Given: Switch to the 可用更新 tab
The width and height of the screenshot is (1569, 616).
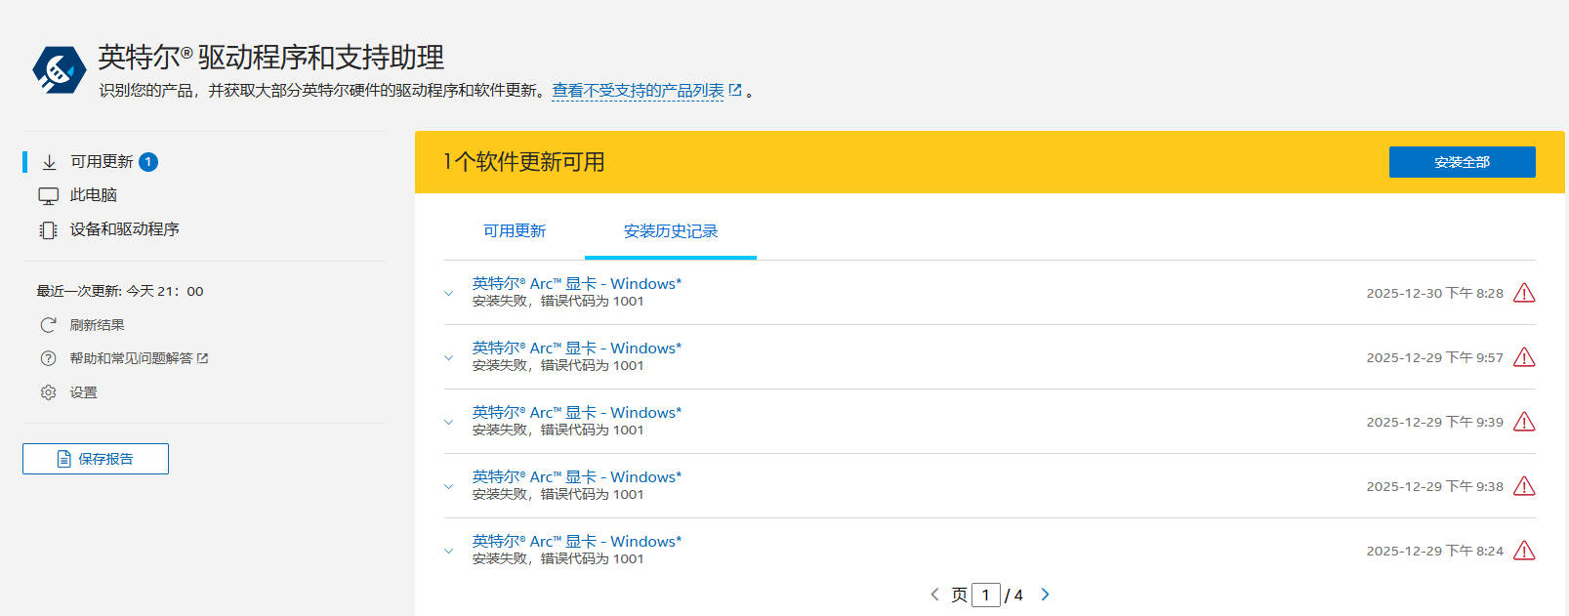Looking at the screenshot, I should (x=515, y=231).
